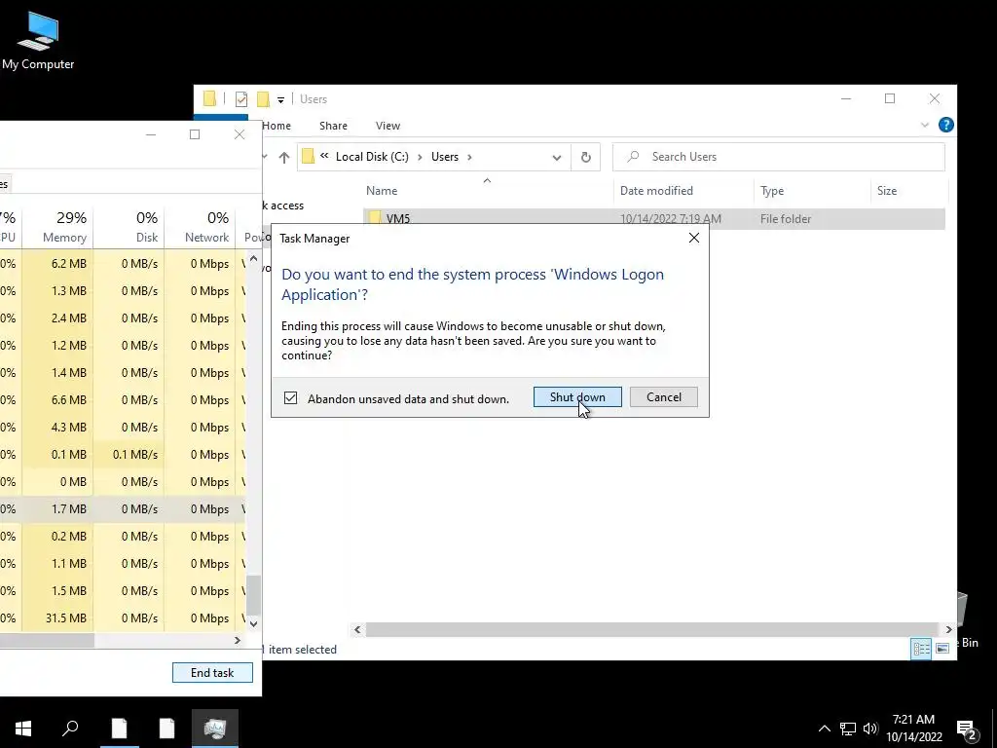This screenshot has height=748, width=997.
Task: Show hidden system tray icons
Action: [x=824, y=729]
